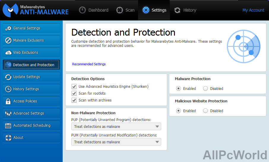Click the Advanced Settings sliders icon
The image size is (269, 162).
click(8, 113)
